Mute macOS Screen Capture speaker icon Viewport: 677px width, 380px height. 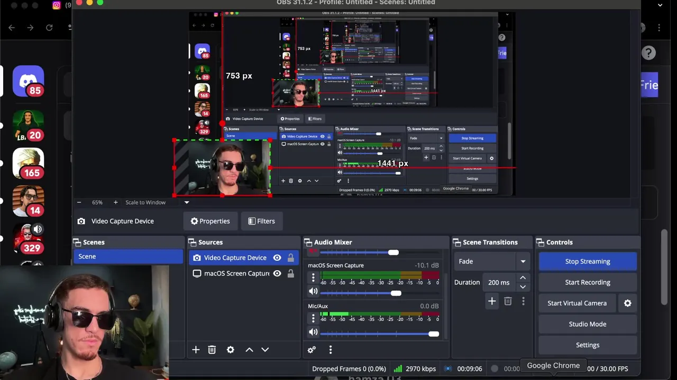tap(313, 291)
